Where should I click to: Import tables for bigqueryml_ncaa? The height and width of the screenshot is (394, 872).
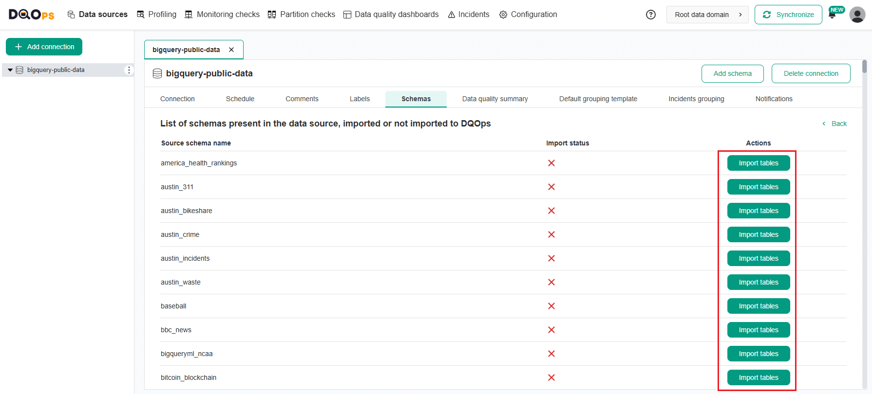pyautogui.click(x=758, y=354)
